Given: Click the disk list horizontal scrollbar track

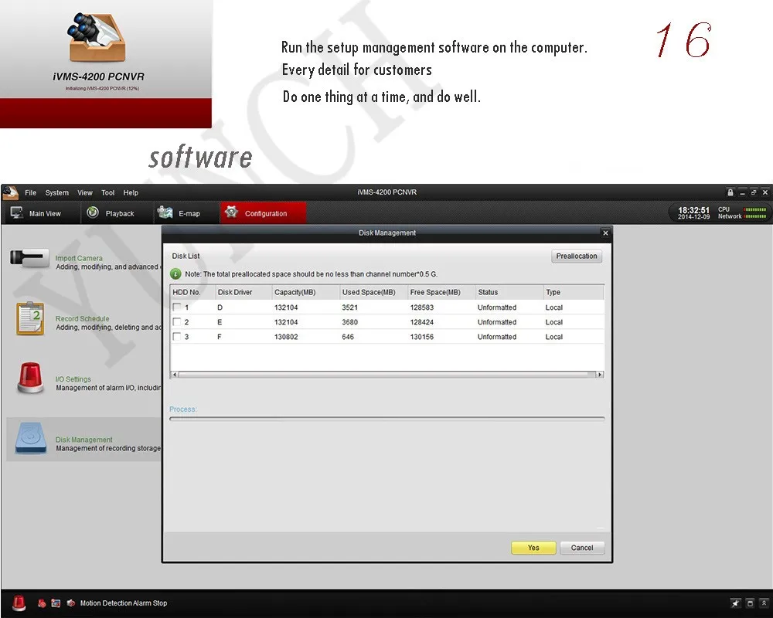Looking at the screenshot, I should (x=387, y=375).
